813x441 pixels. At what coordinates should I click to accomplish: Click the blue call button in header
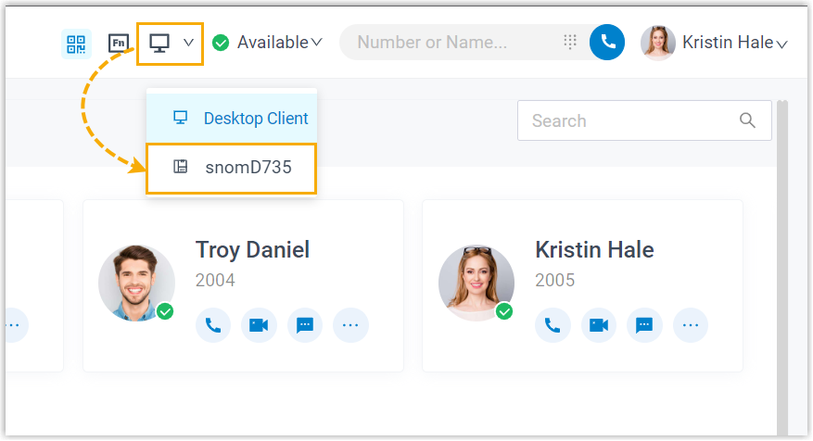(607, 42)
